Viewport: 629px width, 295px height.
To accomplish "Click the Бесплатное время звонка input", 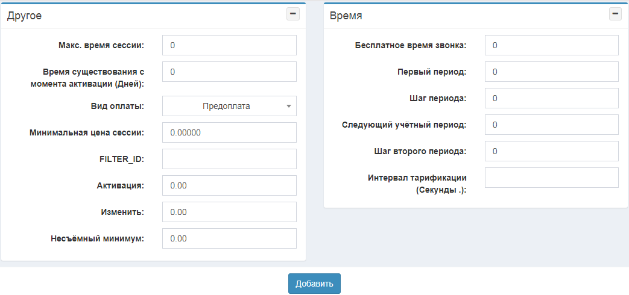I will (551, 45).
